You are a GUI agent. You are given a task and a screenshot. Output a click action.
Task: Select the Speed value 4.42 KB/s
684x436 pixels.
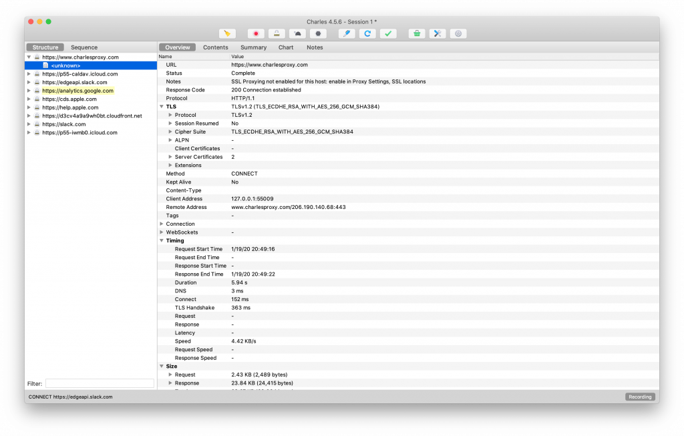point(243,341)
